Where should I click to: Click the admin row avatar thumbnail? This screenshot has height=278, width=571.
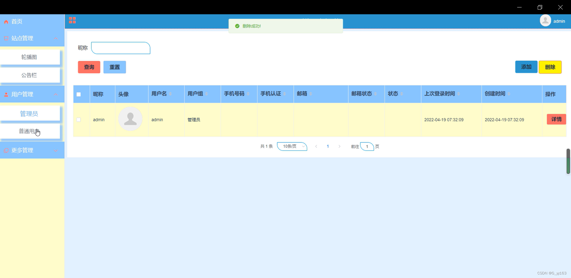(x=130, y=119)
